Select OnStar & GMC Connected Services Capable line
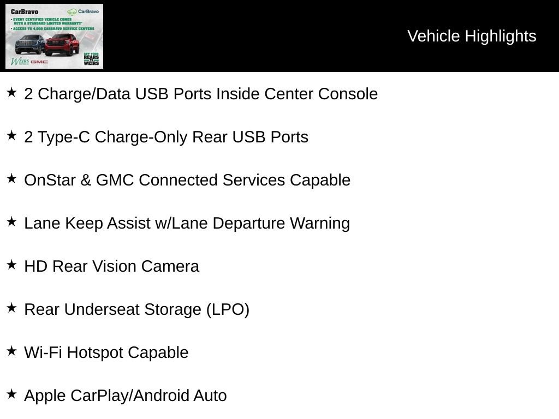Image resolution: width=559 pixels, height=419 pixels. (187, 180)
